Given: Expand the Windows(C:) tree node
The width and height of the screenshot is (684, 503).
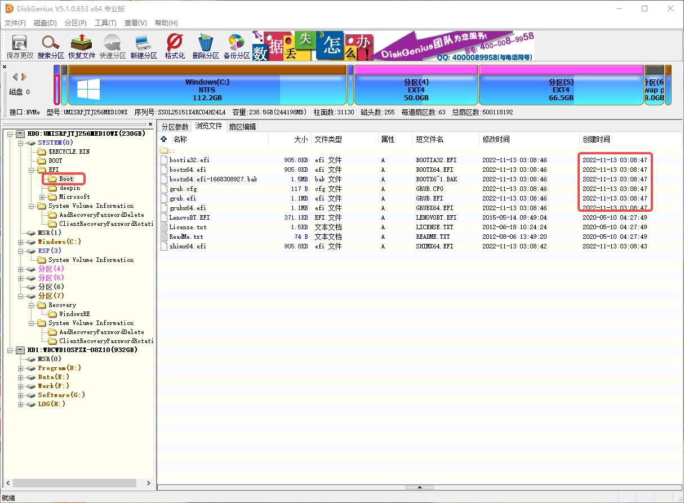Looking at the screenshot, I should pyautogui.click(x=21, y=242).
